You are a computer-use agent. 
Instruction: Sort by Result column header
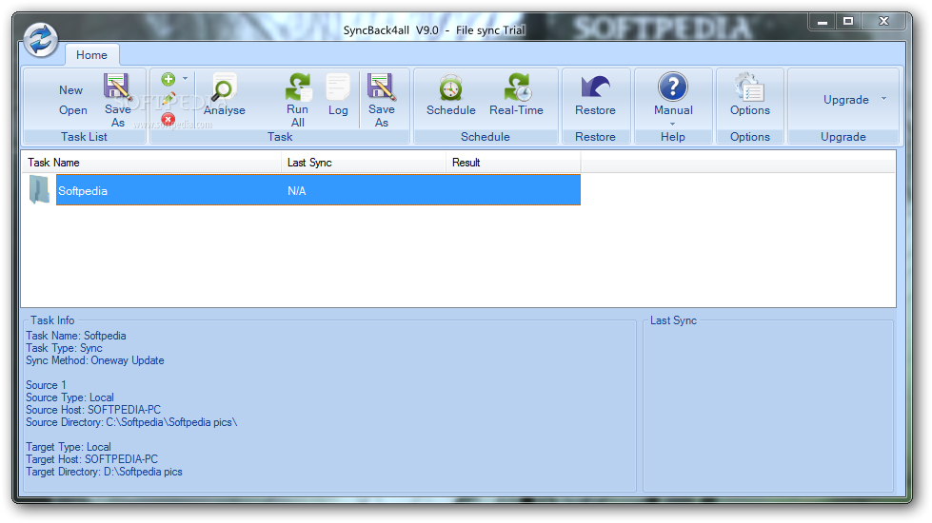coord(513,162)
